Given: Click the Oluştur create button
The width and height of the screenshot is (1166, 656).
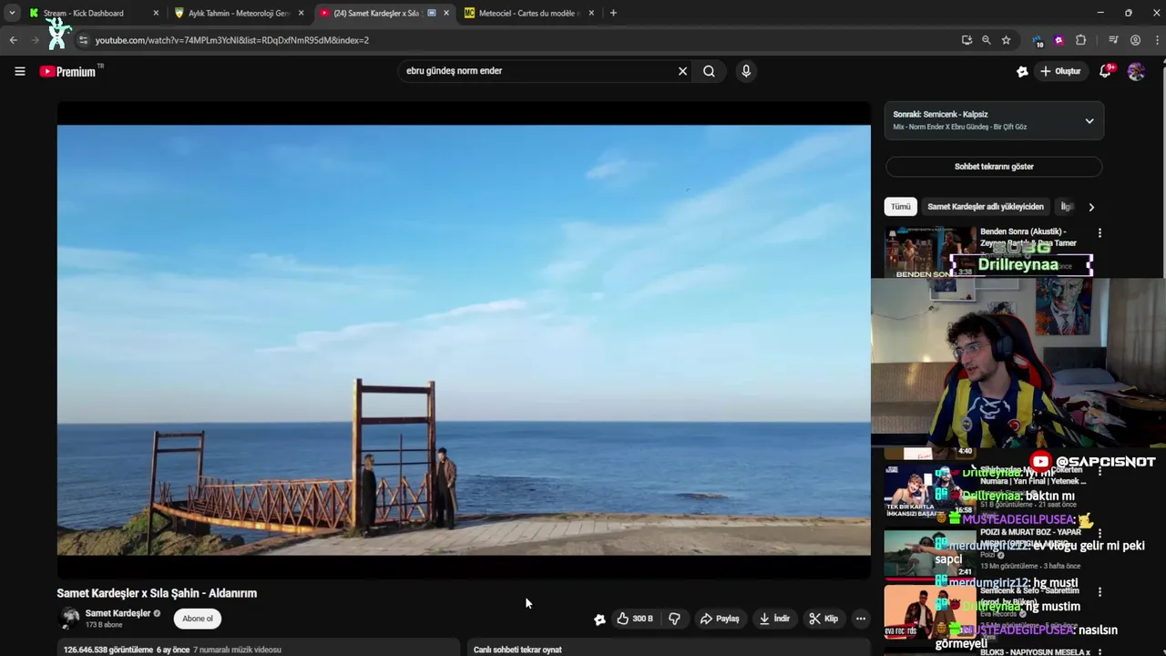Looking at the screenshot, I should point(1060,71).
